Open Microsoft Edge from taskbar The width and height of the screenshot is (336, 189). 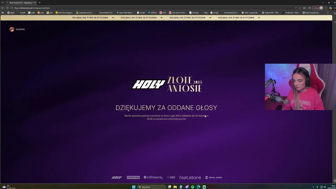[x=198, y=187]
